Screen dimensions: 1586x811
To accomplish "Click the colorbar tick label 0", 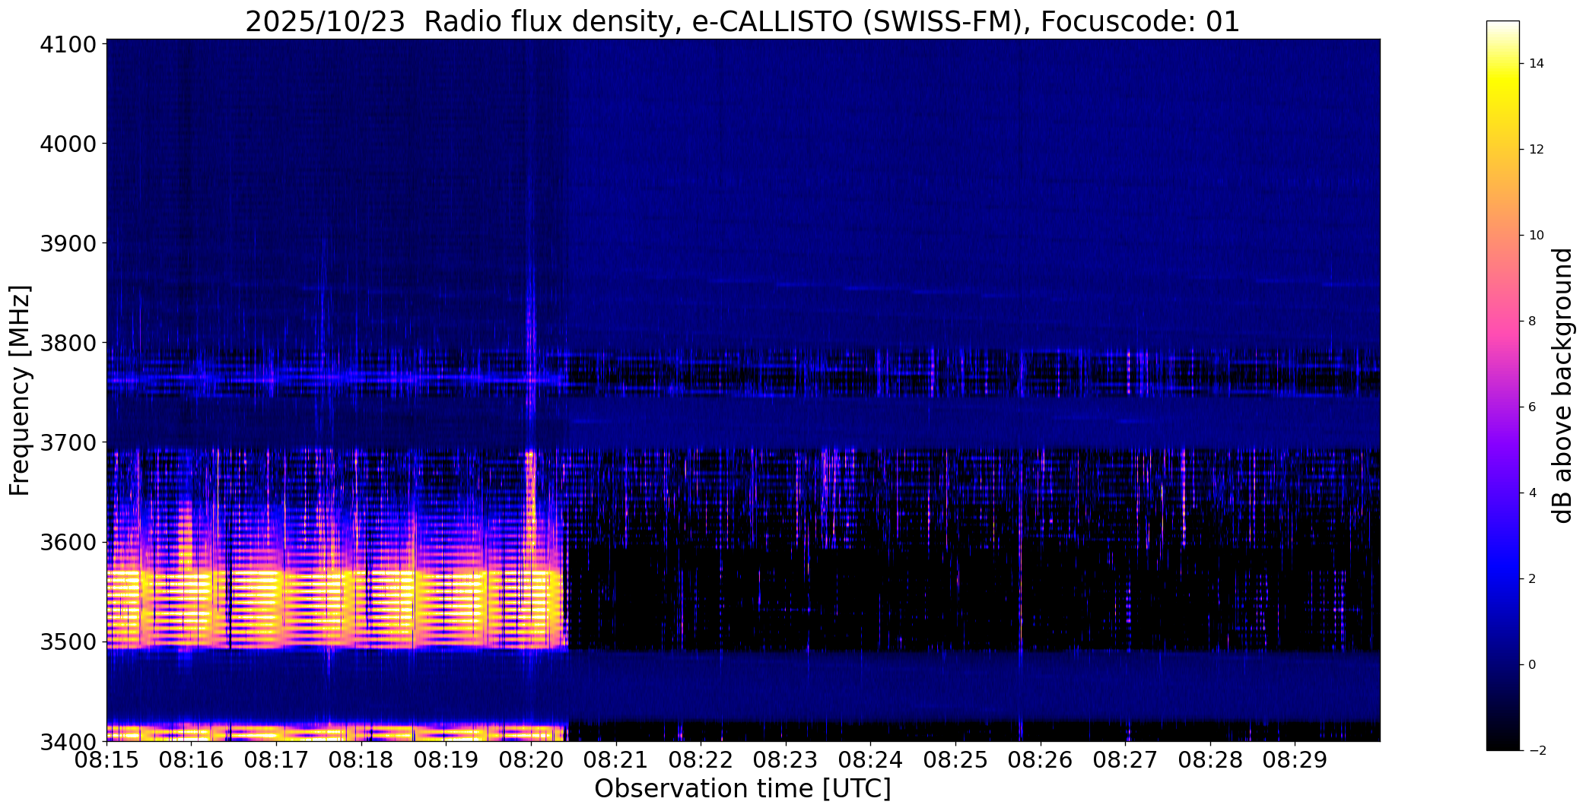I will (1532, 665).
